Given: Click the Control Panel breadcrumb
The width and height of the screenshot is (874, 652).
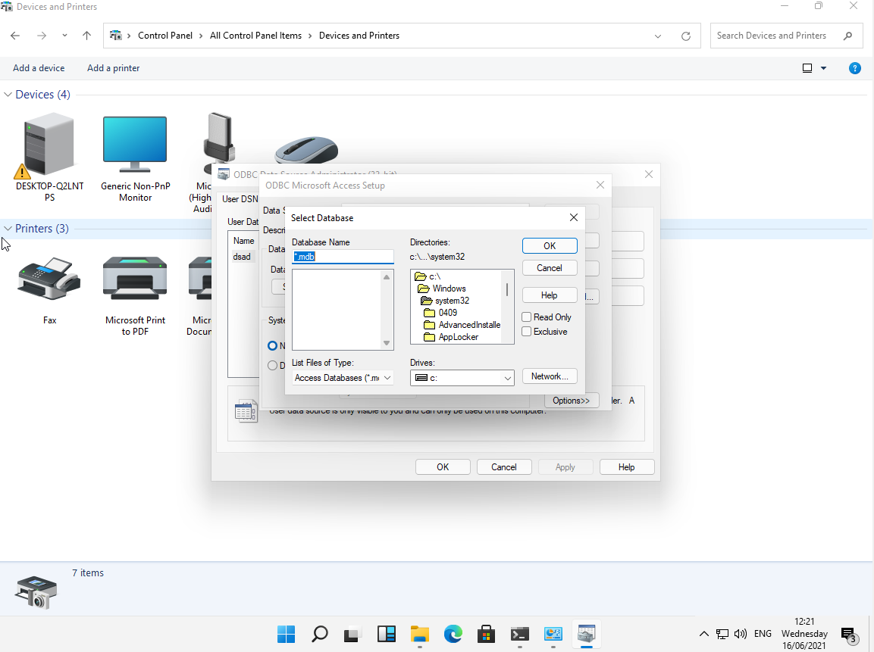Looking at the screenshot, I should click(x=165, y=36).
